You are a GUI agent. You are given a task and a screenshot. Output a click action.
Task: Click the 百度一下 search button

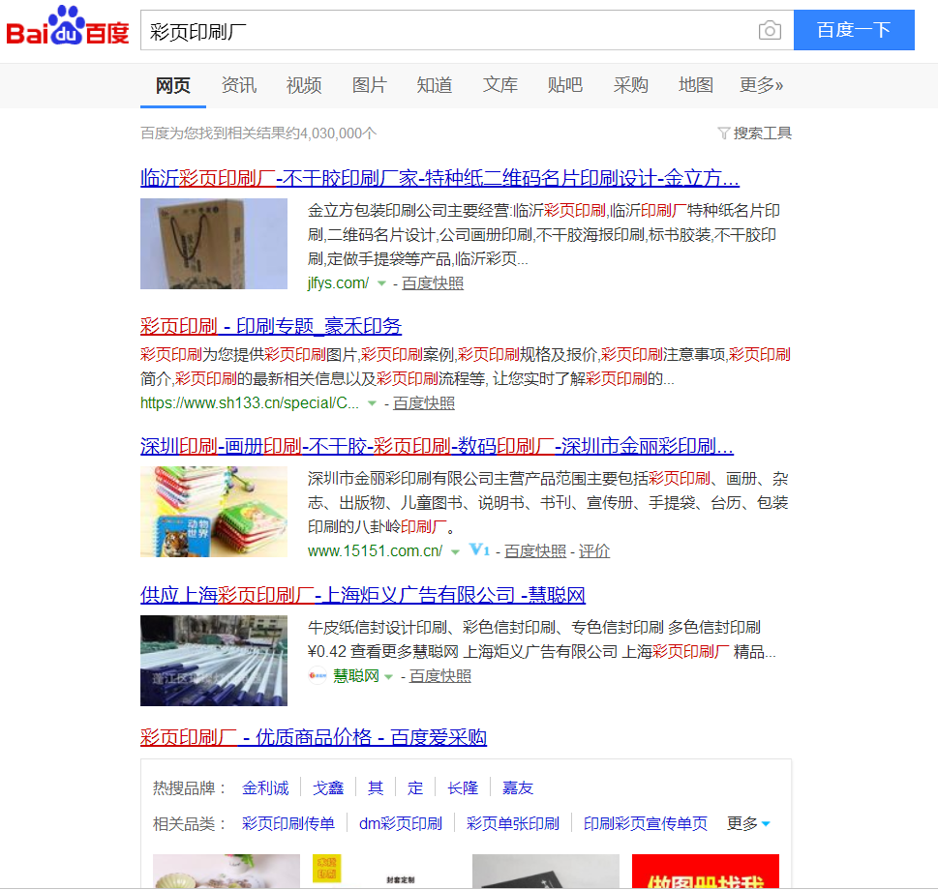[854, 30]
